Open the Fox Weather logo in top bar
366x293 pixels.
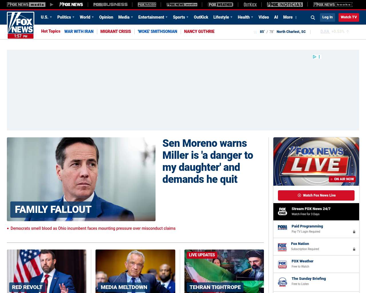[220, 5]
